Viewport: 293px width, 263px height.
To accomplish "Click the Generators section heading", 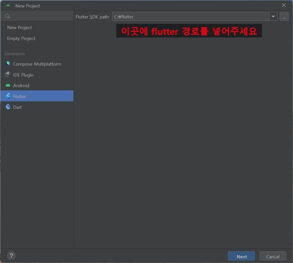I will click(15, 54).
